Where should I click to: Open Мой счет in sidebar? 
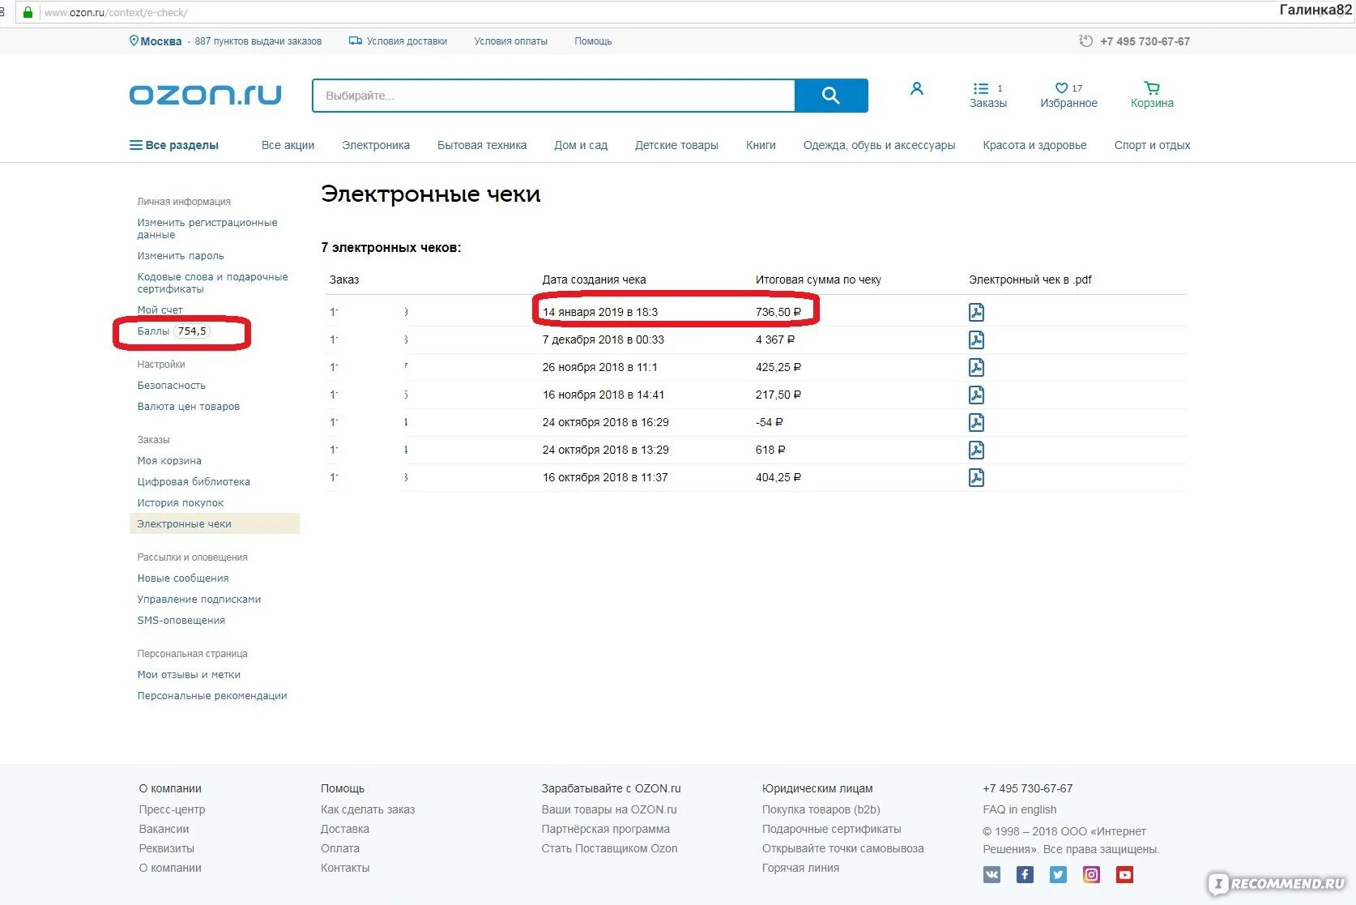(x=160, y=309)
